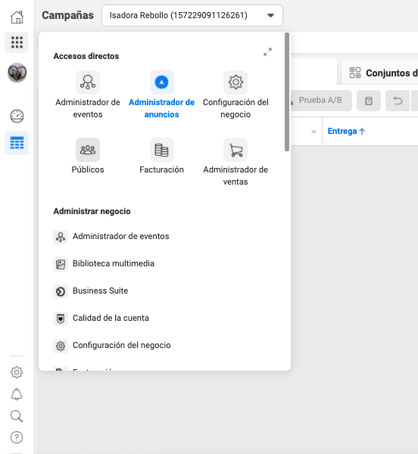Open settings gear in left sidebar
The image size is (418, 454).
click(x=17, y=372)
